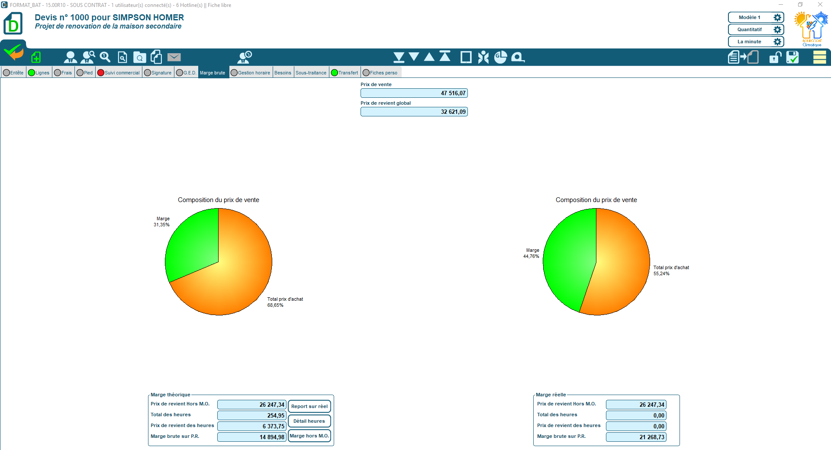The image size is (831, 450).
Task: Open the folder search icon
Action: click(x=139, y=57)
